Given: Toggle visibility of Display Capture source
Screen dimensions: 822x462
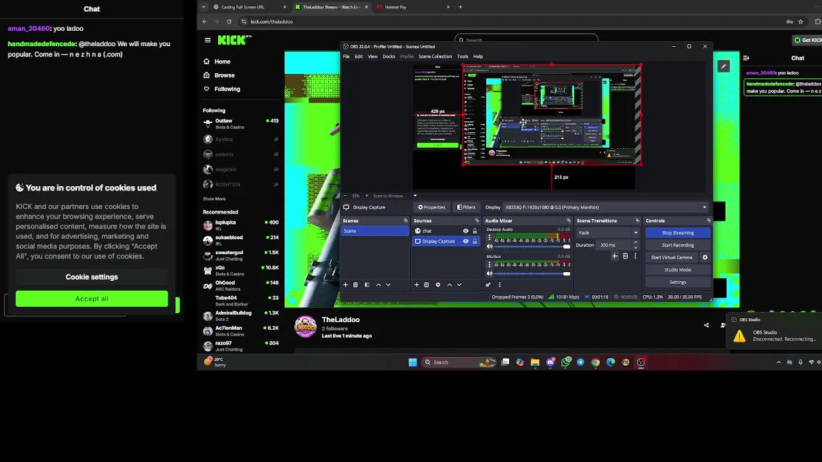Looking at the screenshot, I should [x=466, y=241].
